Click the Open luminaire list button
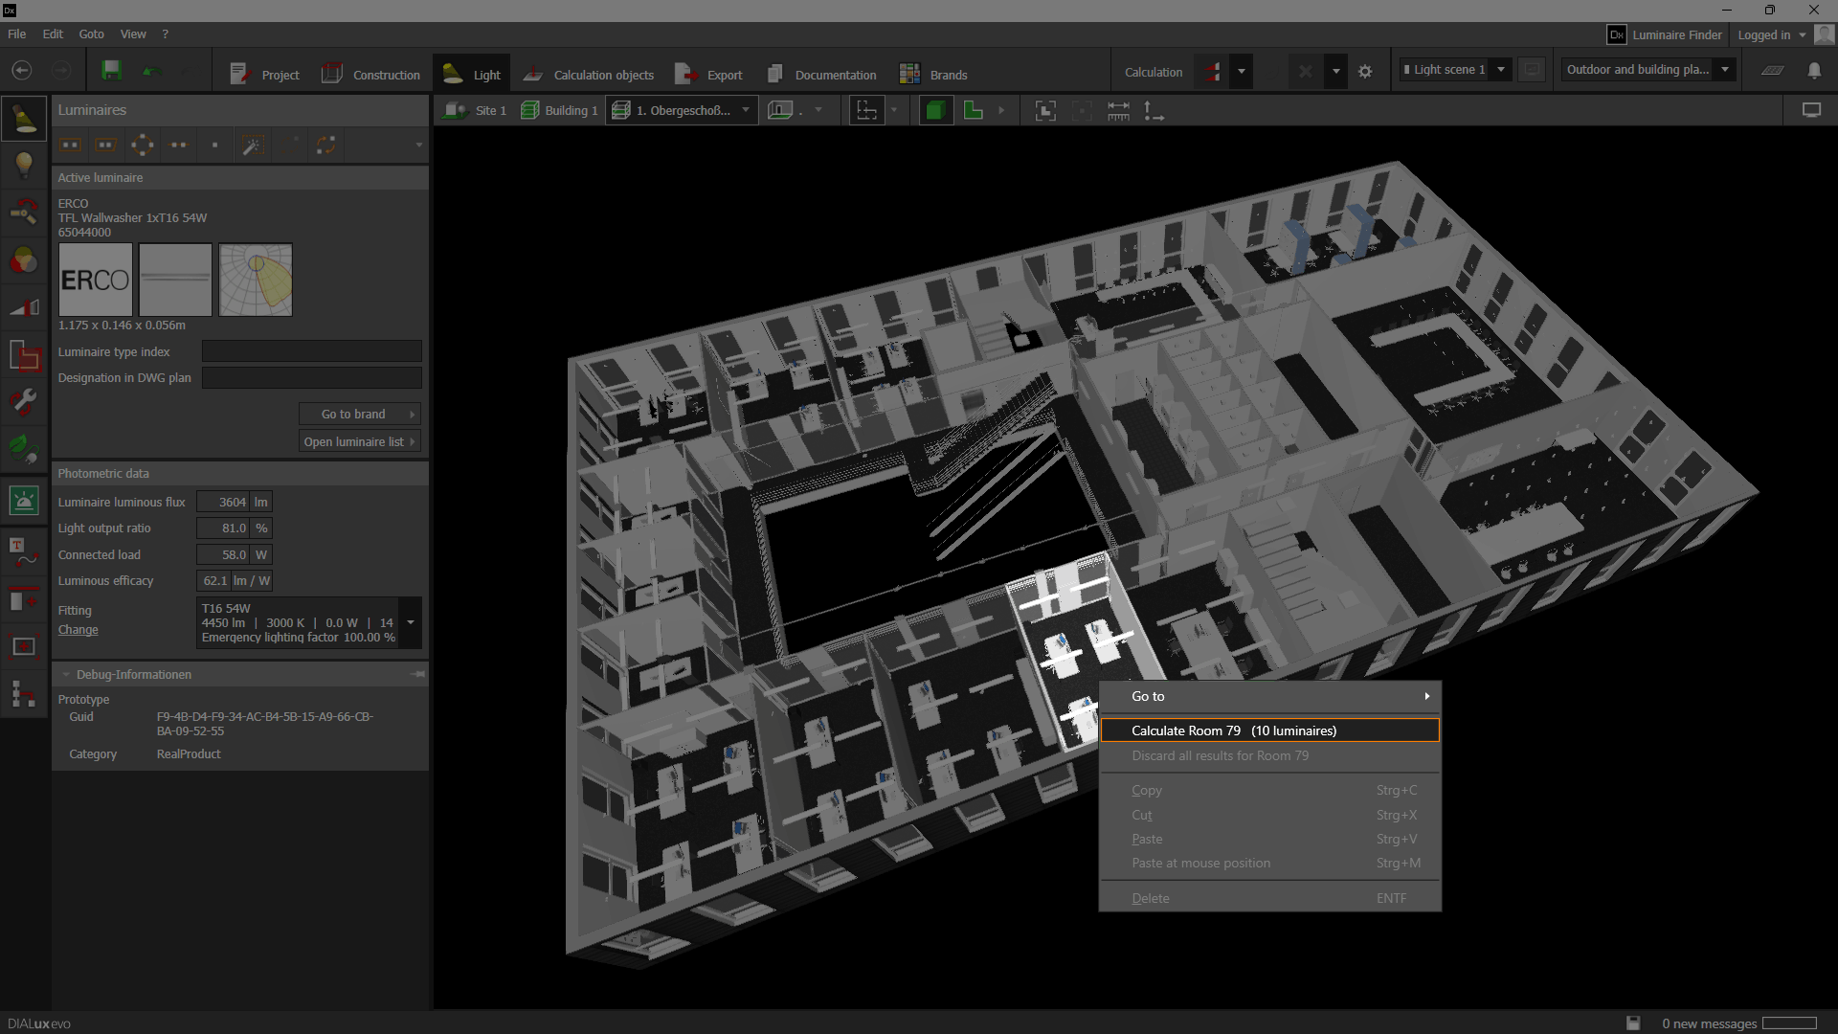Image resolution: width=1838 pixels, height=1034 pixels. point(359,442)
